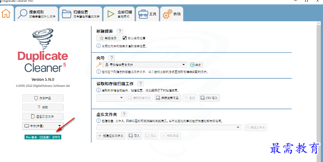Click the help icon beside 虚拟文件夹
323x162 pixels.
124,114
